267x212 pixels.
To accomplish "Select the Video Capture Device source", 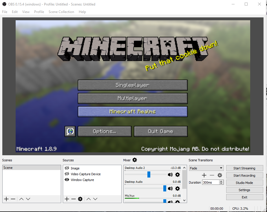I will 92,174.
